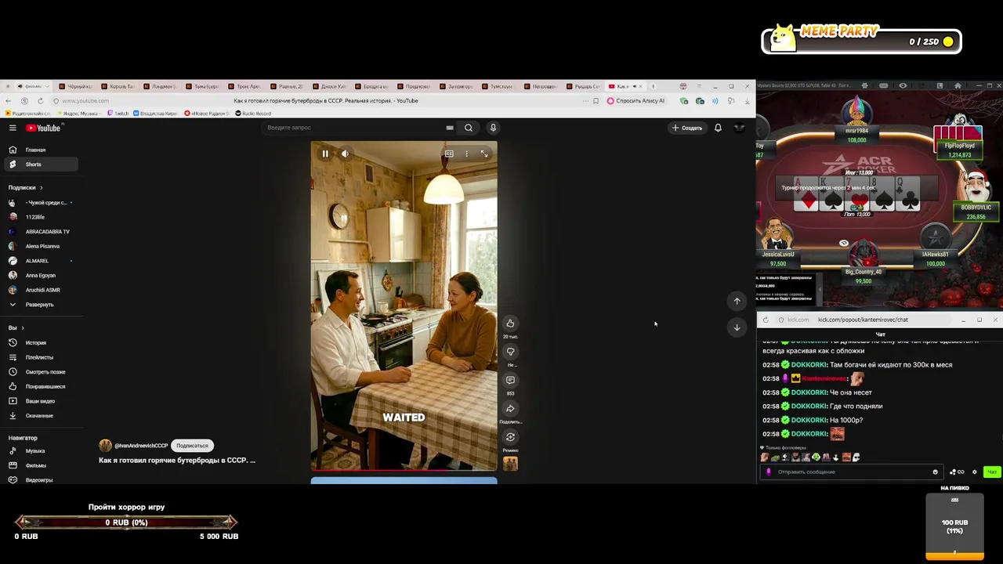Open the Remix option

coord(510,437)
